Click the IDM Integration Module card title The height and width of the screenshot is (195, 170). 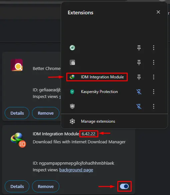click(56, 134)
